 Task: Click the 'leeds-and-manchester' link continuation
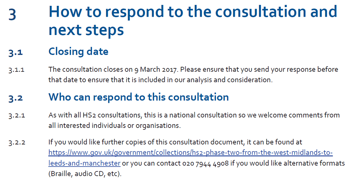coord(84,163)
